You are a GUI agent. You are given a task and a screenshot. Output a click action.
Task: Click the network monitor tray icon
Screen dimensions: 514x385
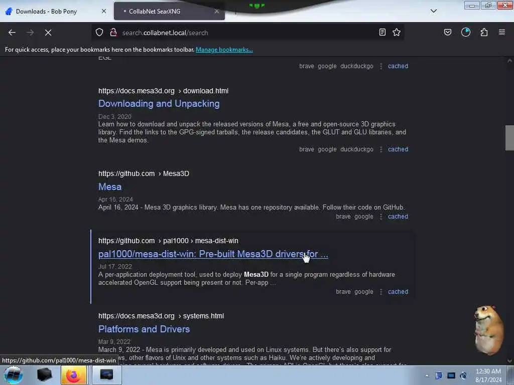(451, 375)
